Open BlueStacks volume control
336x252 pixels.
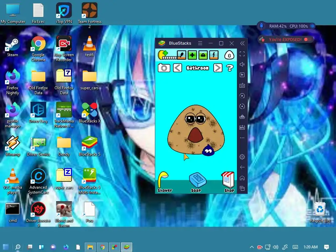coord(242,64)
